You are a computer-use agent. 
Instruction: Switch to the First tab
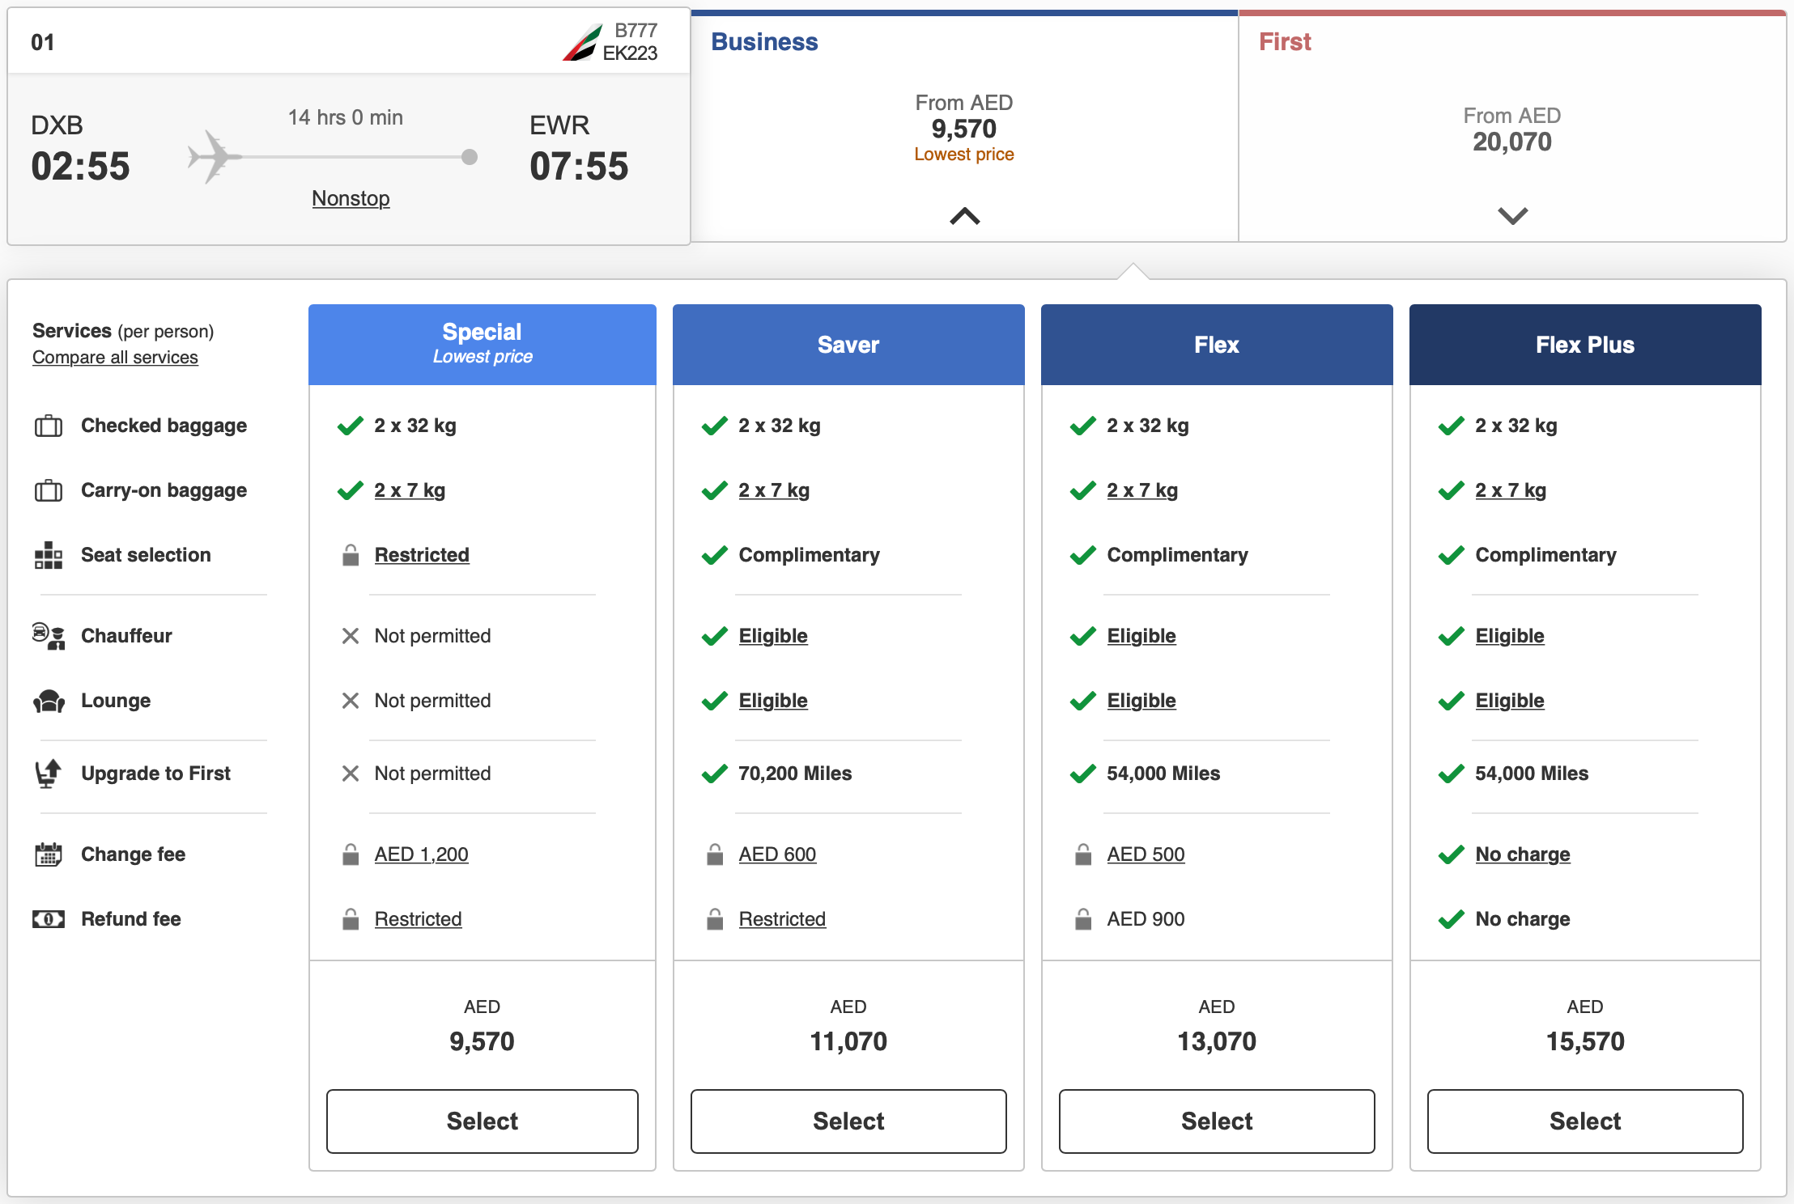(1285, 41)
